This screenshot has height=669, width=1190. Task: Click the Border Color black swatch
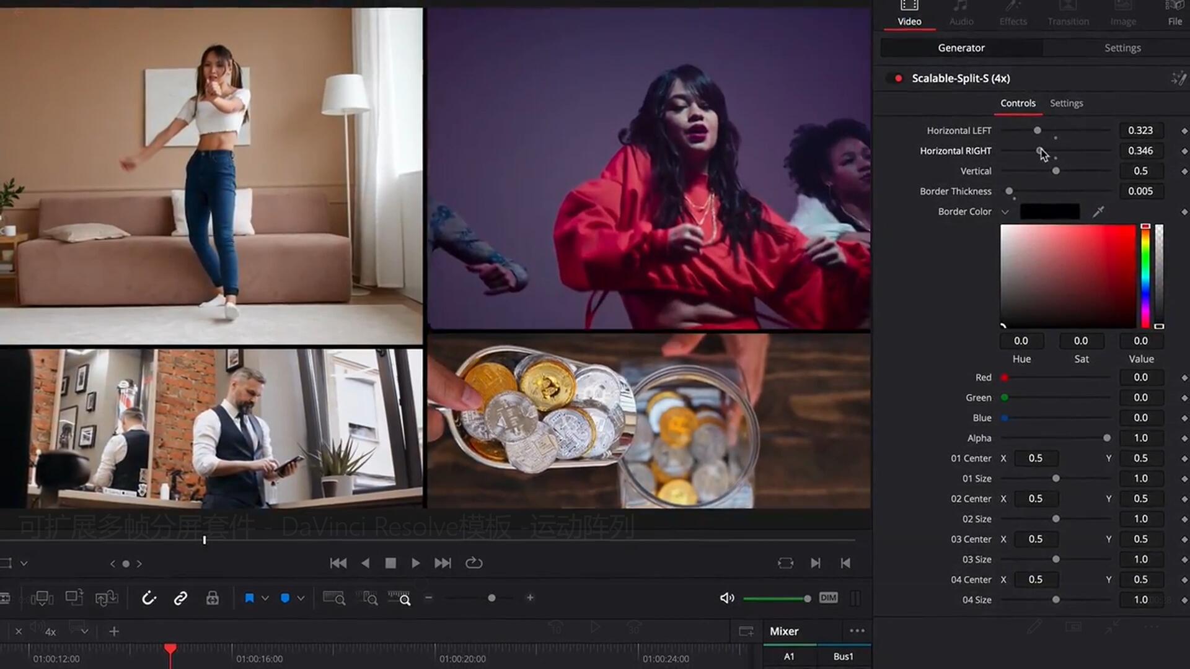click(1049, 212)
